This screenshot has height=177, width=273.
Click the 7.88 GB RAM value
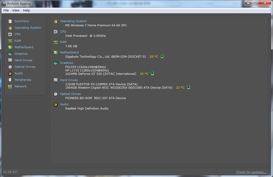tap(71, 46)
